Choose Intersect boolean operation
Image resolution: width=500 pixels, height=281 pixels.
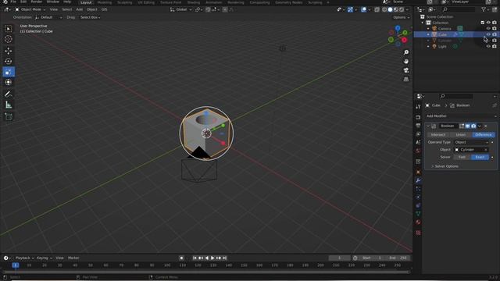point(437,135)
